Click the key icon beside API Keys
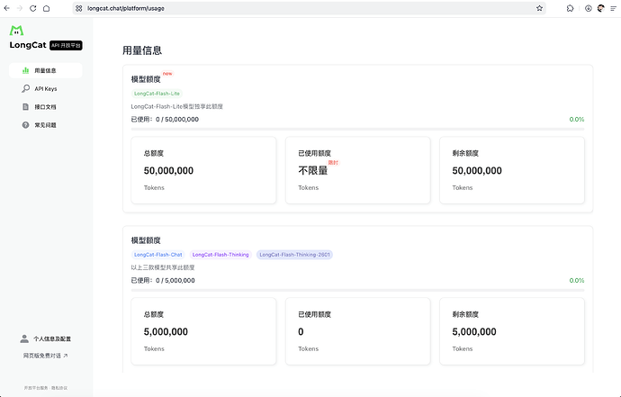The height and width of the screenshot is (397, 621). point(26,89)
